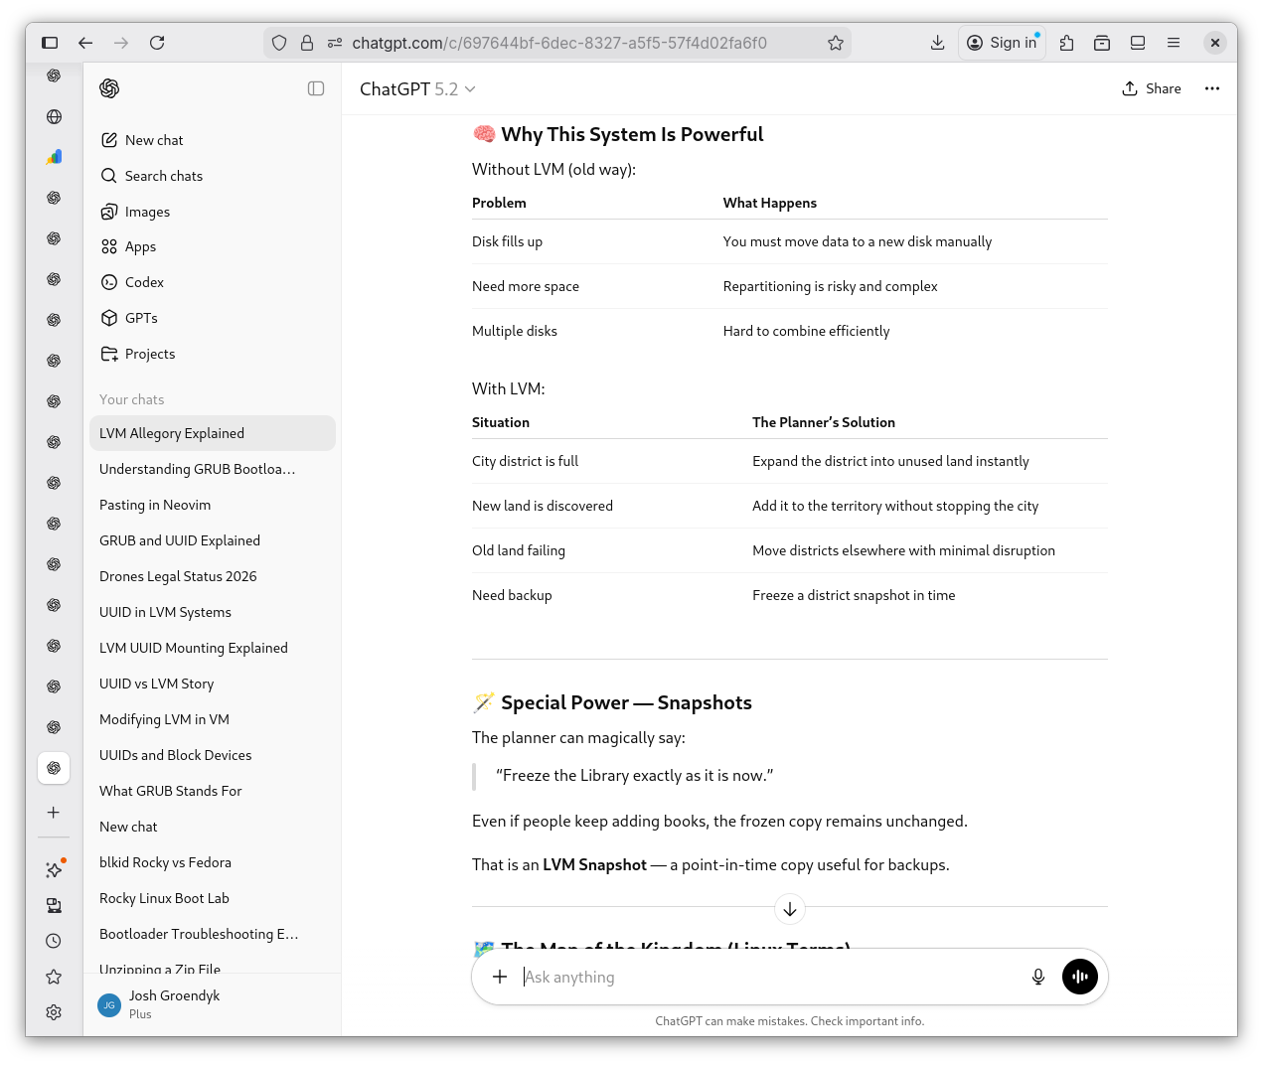1263x1065 pixels.
Task: Open Search chats
Action: click(163, 176)
